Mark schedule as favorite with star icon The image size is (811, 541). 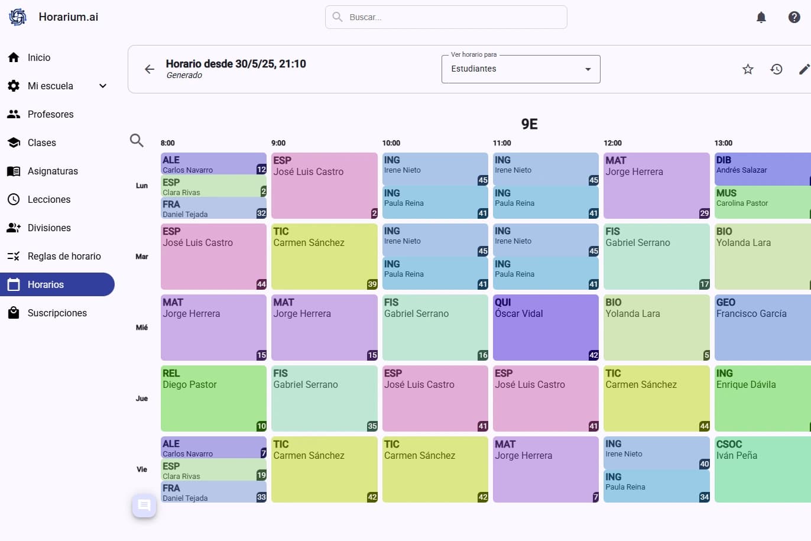[748, 69]
